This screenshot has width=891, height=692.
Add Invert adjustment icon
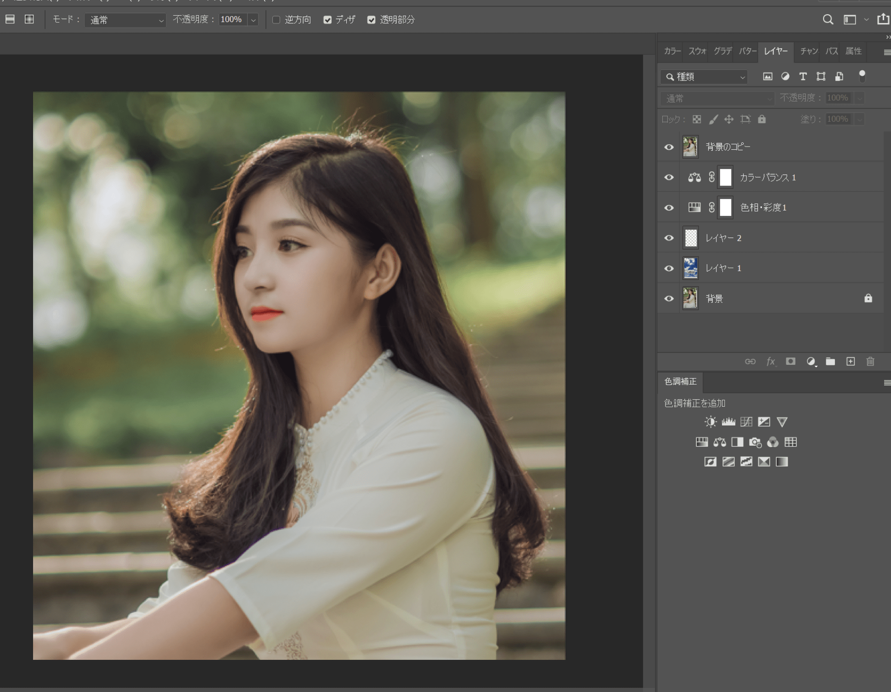click(711, 462)
